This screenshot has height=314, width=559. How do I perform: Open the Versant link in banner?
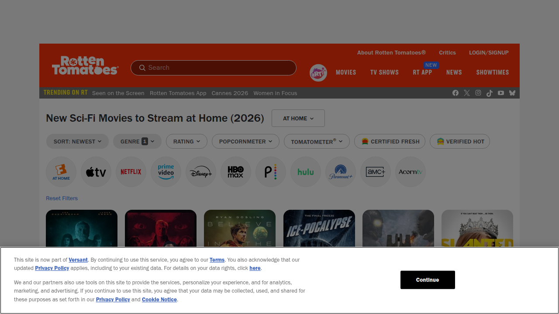[78, 260]
